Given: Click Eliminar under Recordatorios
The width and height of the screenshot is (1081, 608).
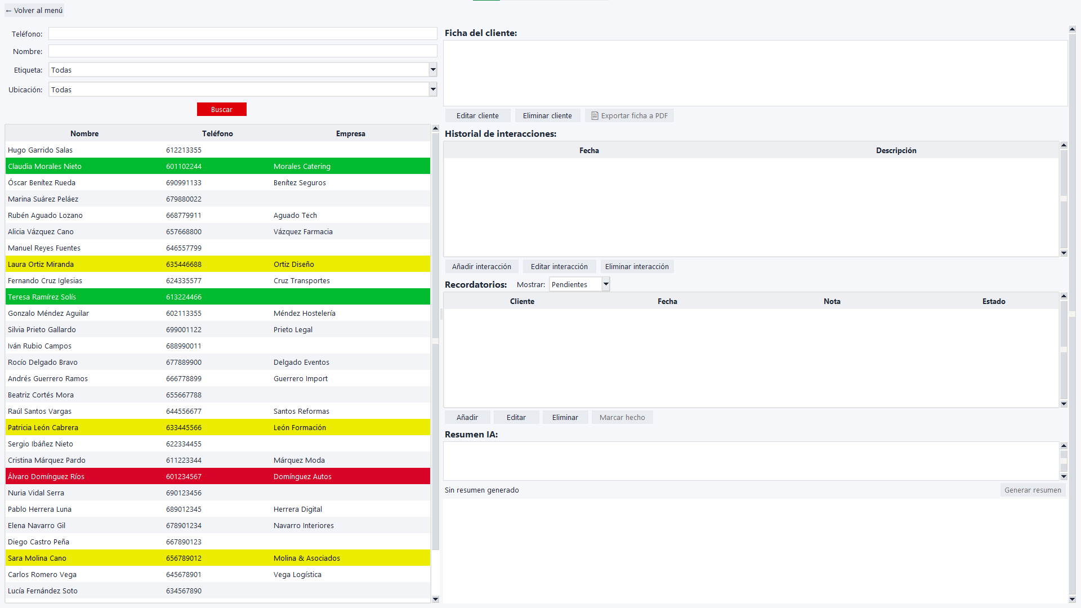Looking at the screenshot, I should 565,417.
